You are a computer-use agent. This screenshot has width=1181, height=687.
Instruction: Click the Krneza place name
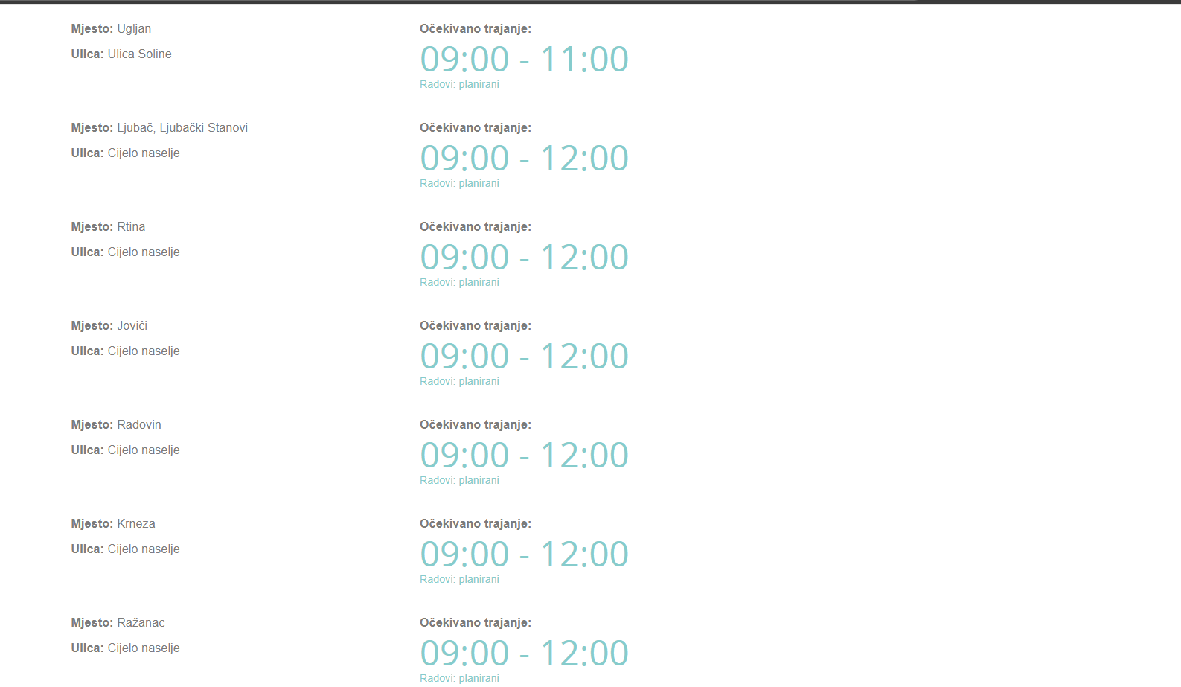coord(136,524)
